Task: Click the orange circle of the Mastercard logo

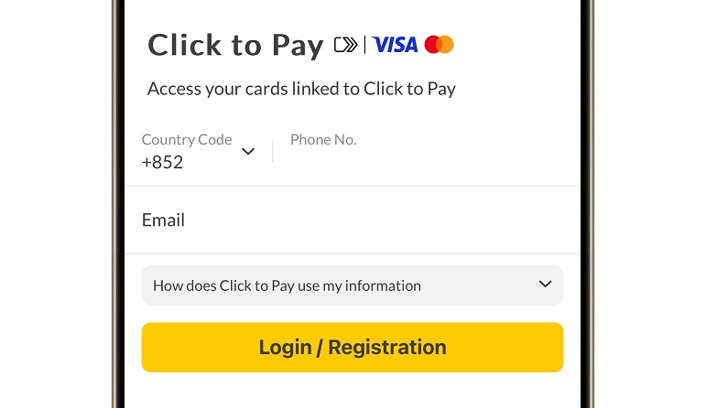Action: click(446, 44)
